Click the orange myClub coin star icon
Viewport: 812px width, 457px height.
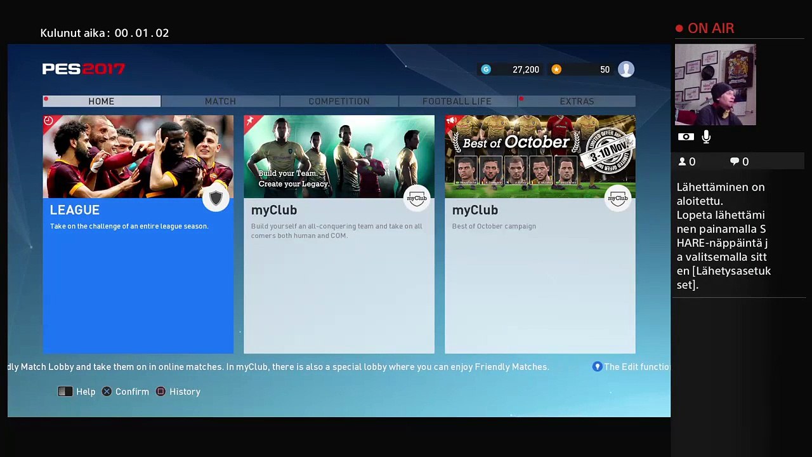coord(556,69)
